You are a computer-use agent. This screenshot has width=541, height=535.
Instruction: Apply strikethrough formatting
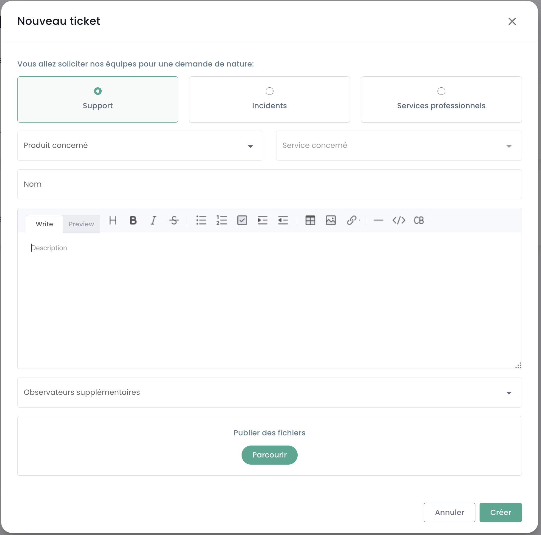174,220
